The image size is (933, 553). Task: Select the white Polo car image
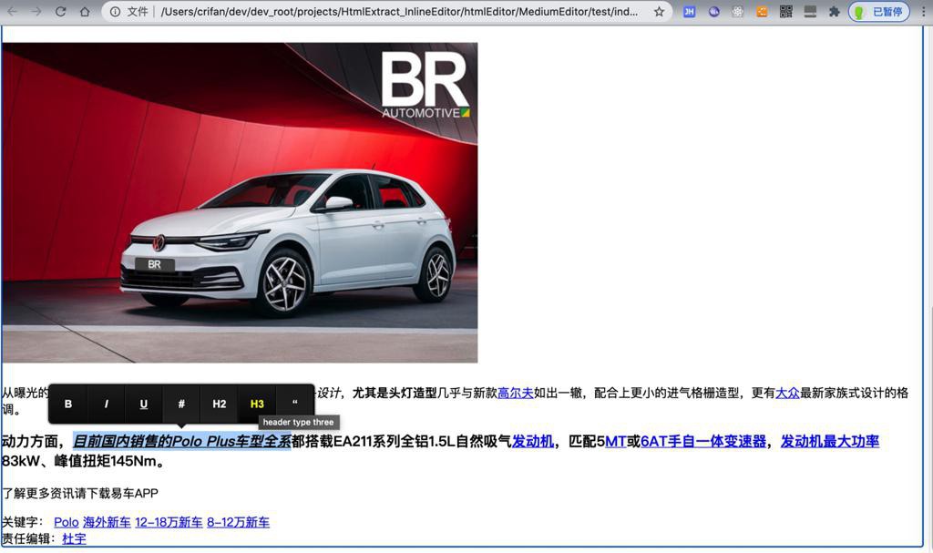point(240,202)
